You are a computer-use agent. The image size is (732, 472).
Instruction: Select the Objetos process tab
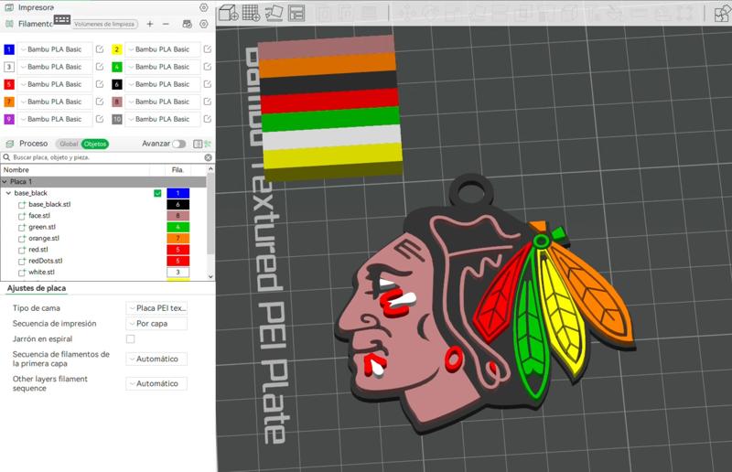pyautogui.click(x=95, y=144)
